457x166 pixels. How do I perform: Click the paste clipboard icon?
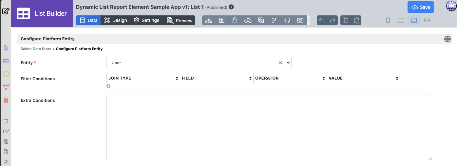click(356, 20)
